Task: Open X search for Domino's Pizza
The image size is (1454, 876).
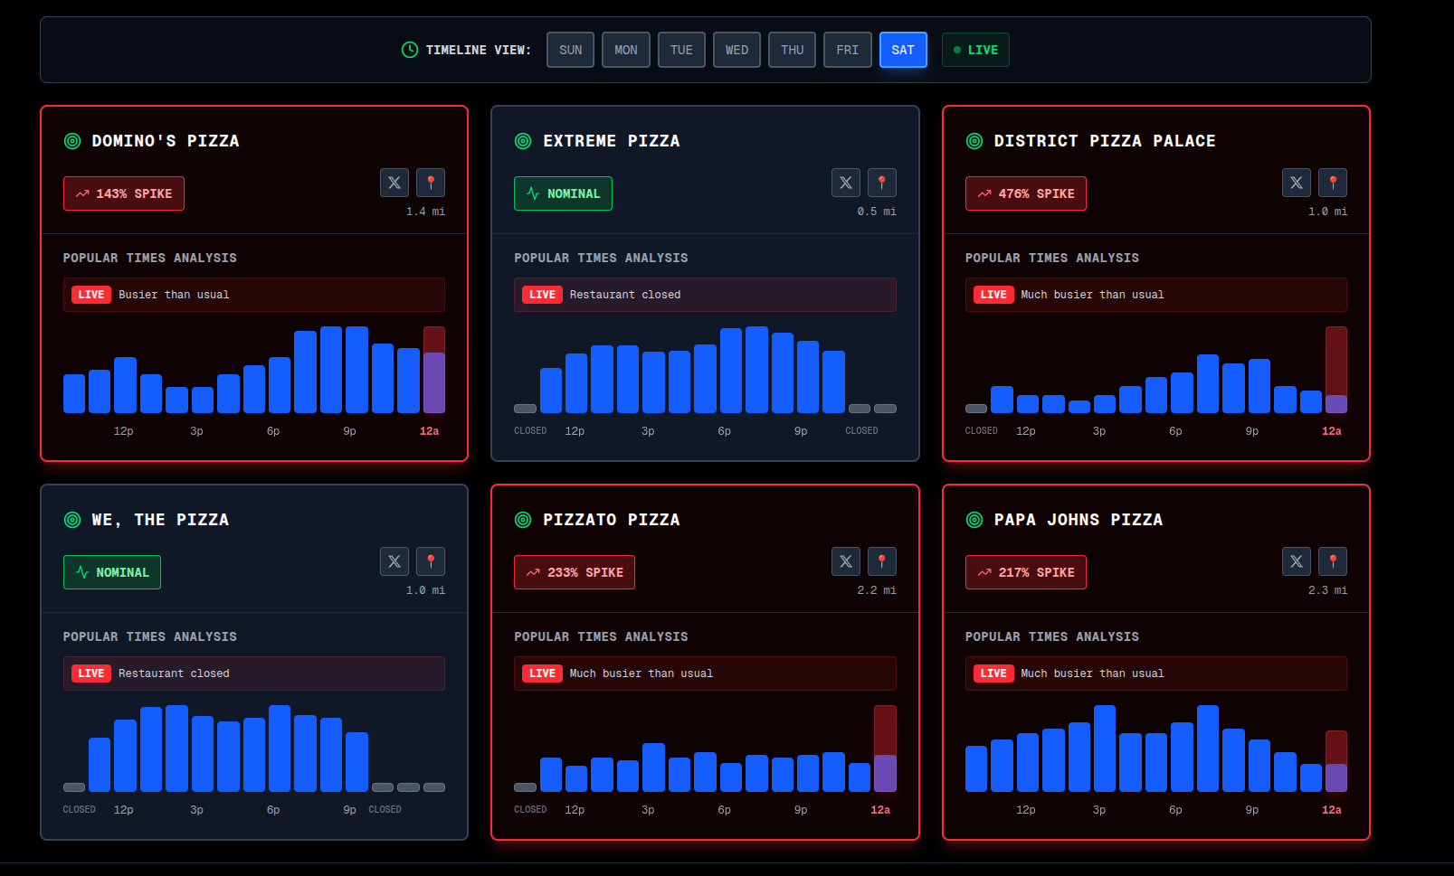Action: point(394,183)
